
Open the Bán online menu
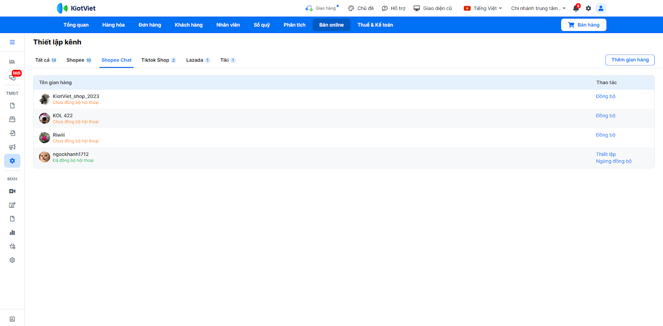331,25
